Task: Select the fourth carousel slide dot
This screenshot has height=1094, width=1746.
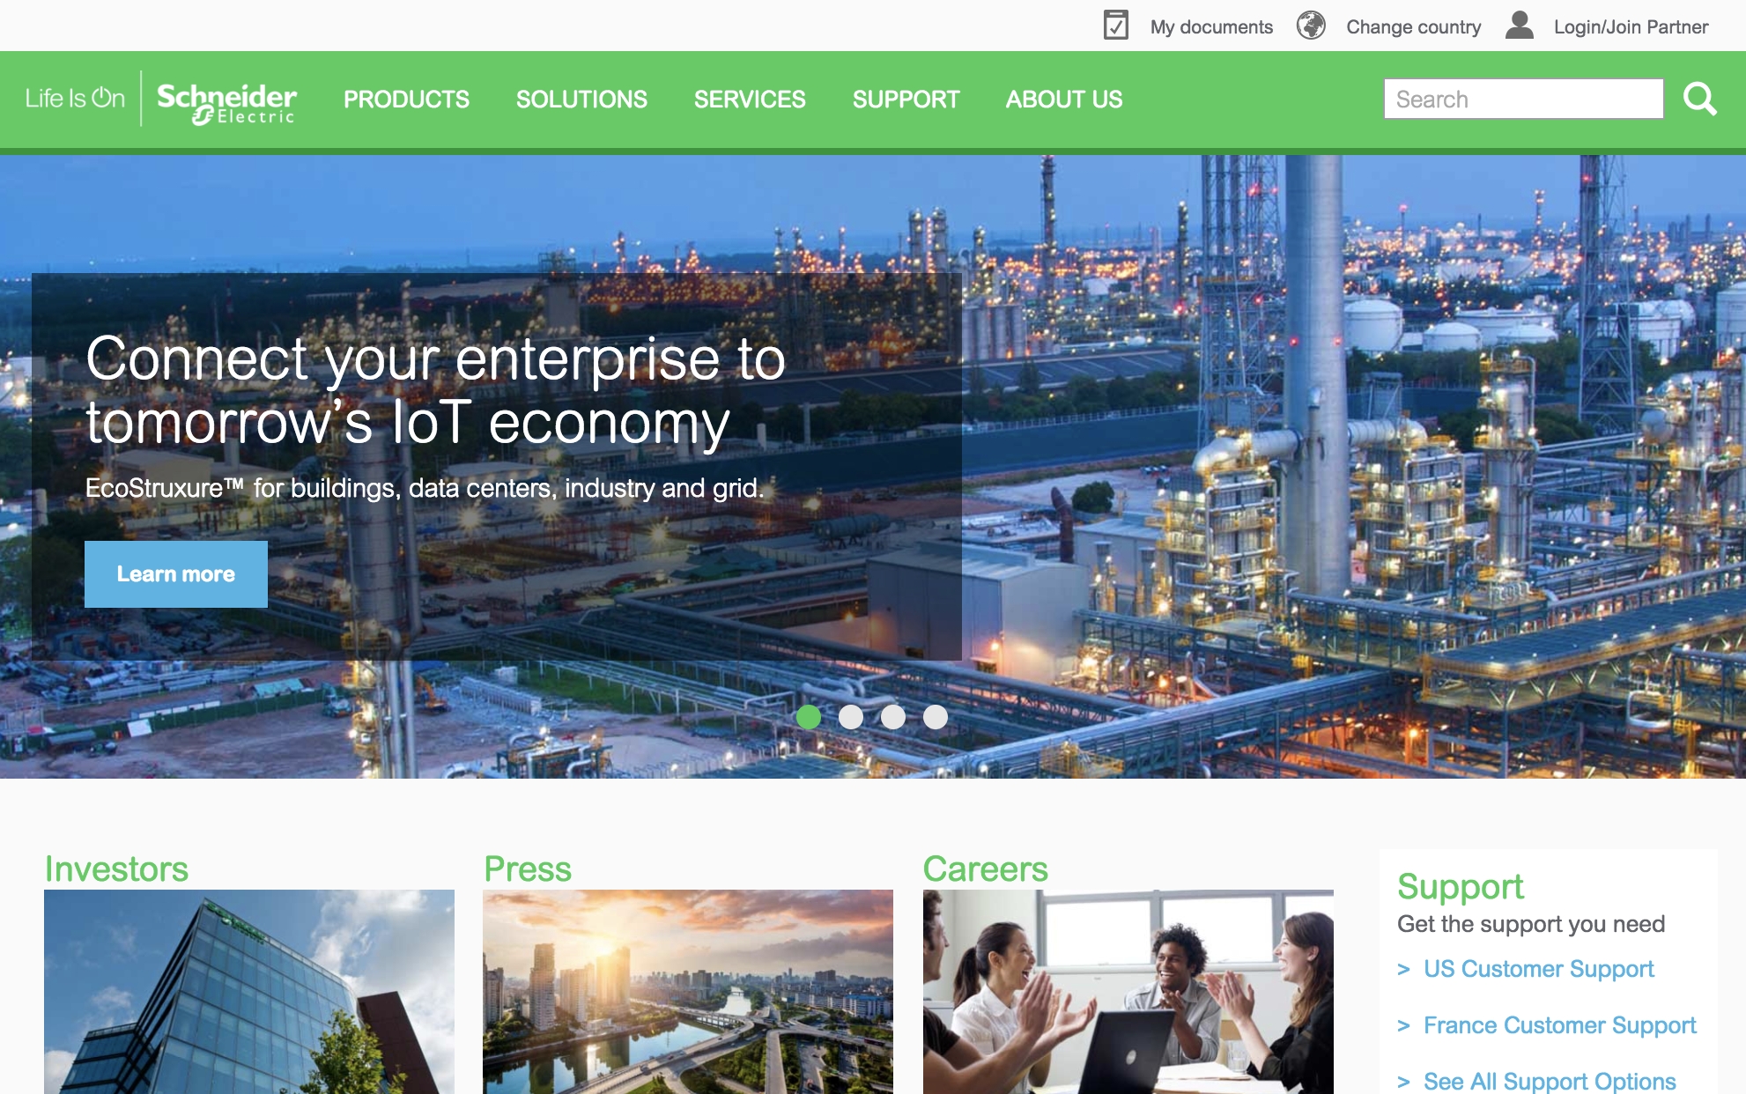Action: pyautogui.click(x=935, y=717)
